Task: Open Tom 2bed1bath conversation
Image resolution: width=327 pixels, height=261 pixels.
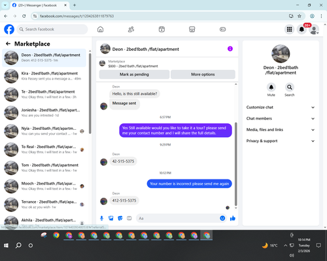Action: pos(44,168)
